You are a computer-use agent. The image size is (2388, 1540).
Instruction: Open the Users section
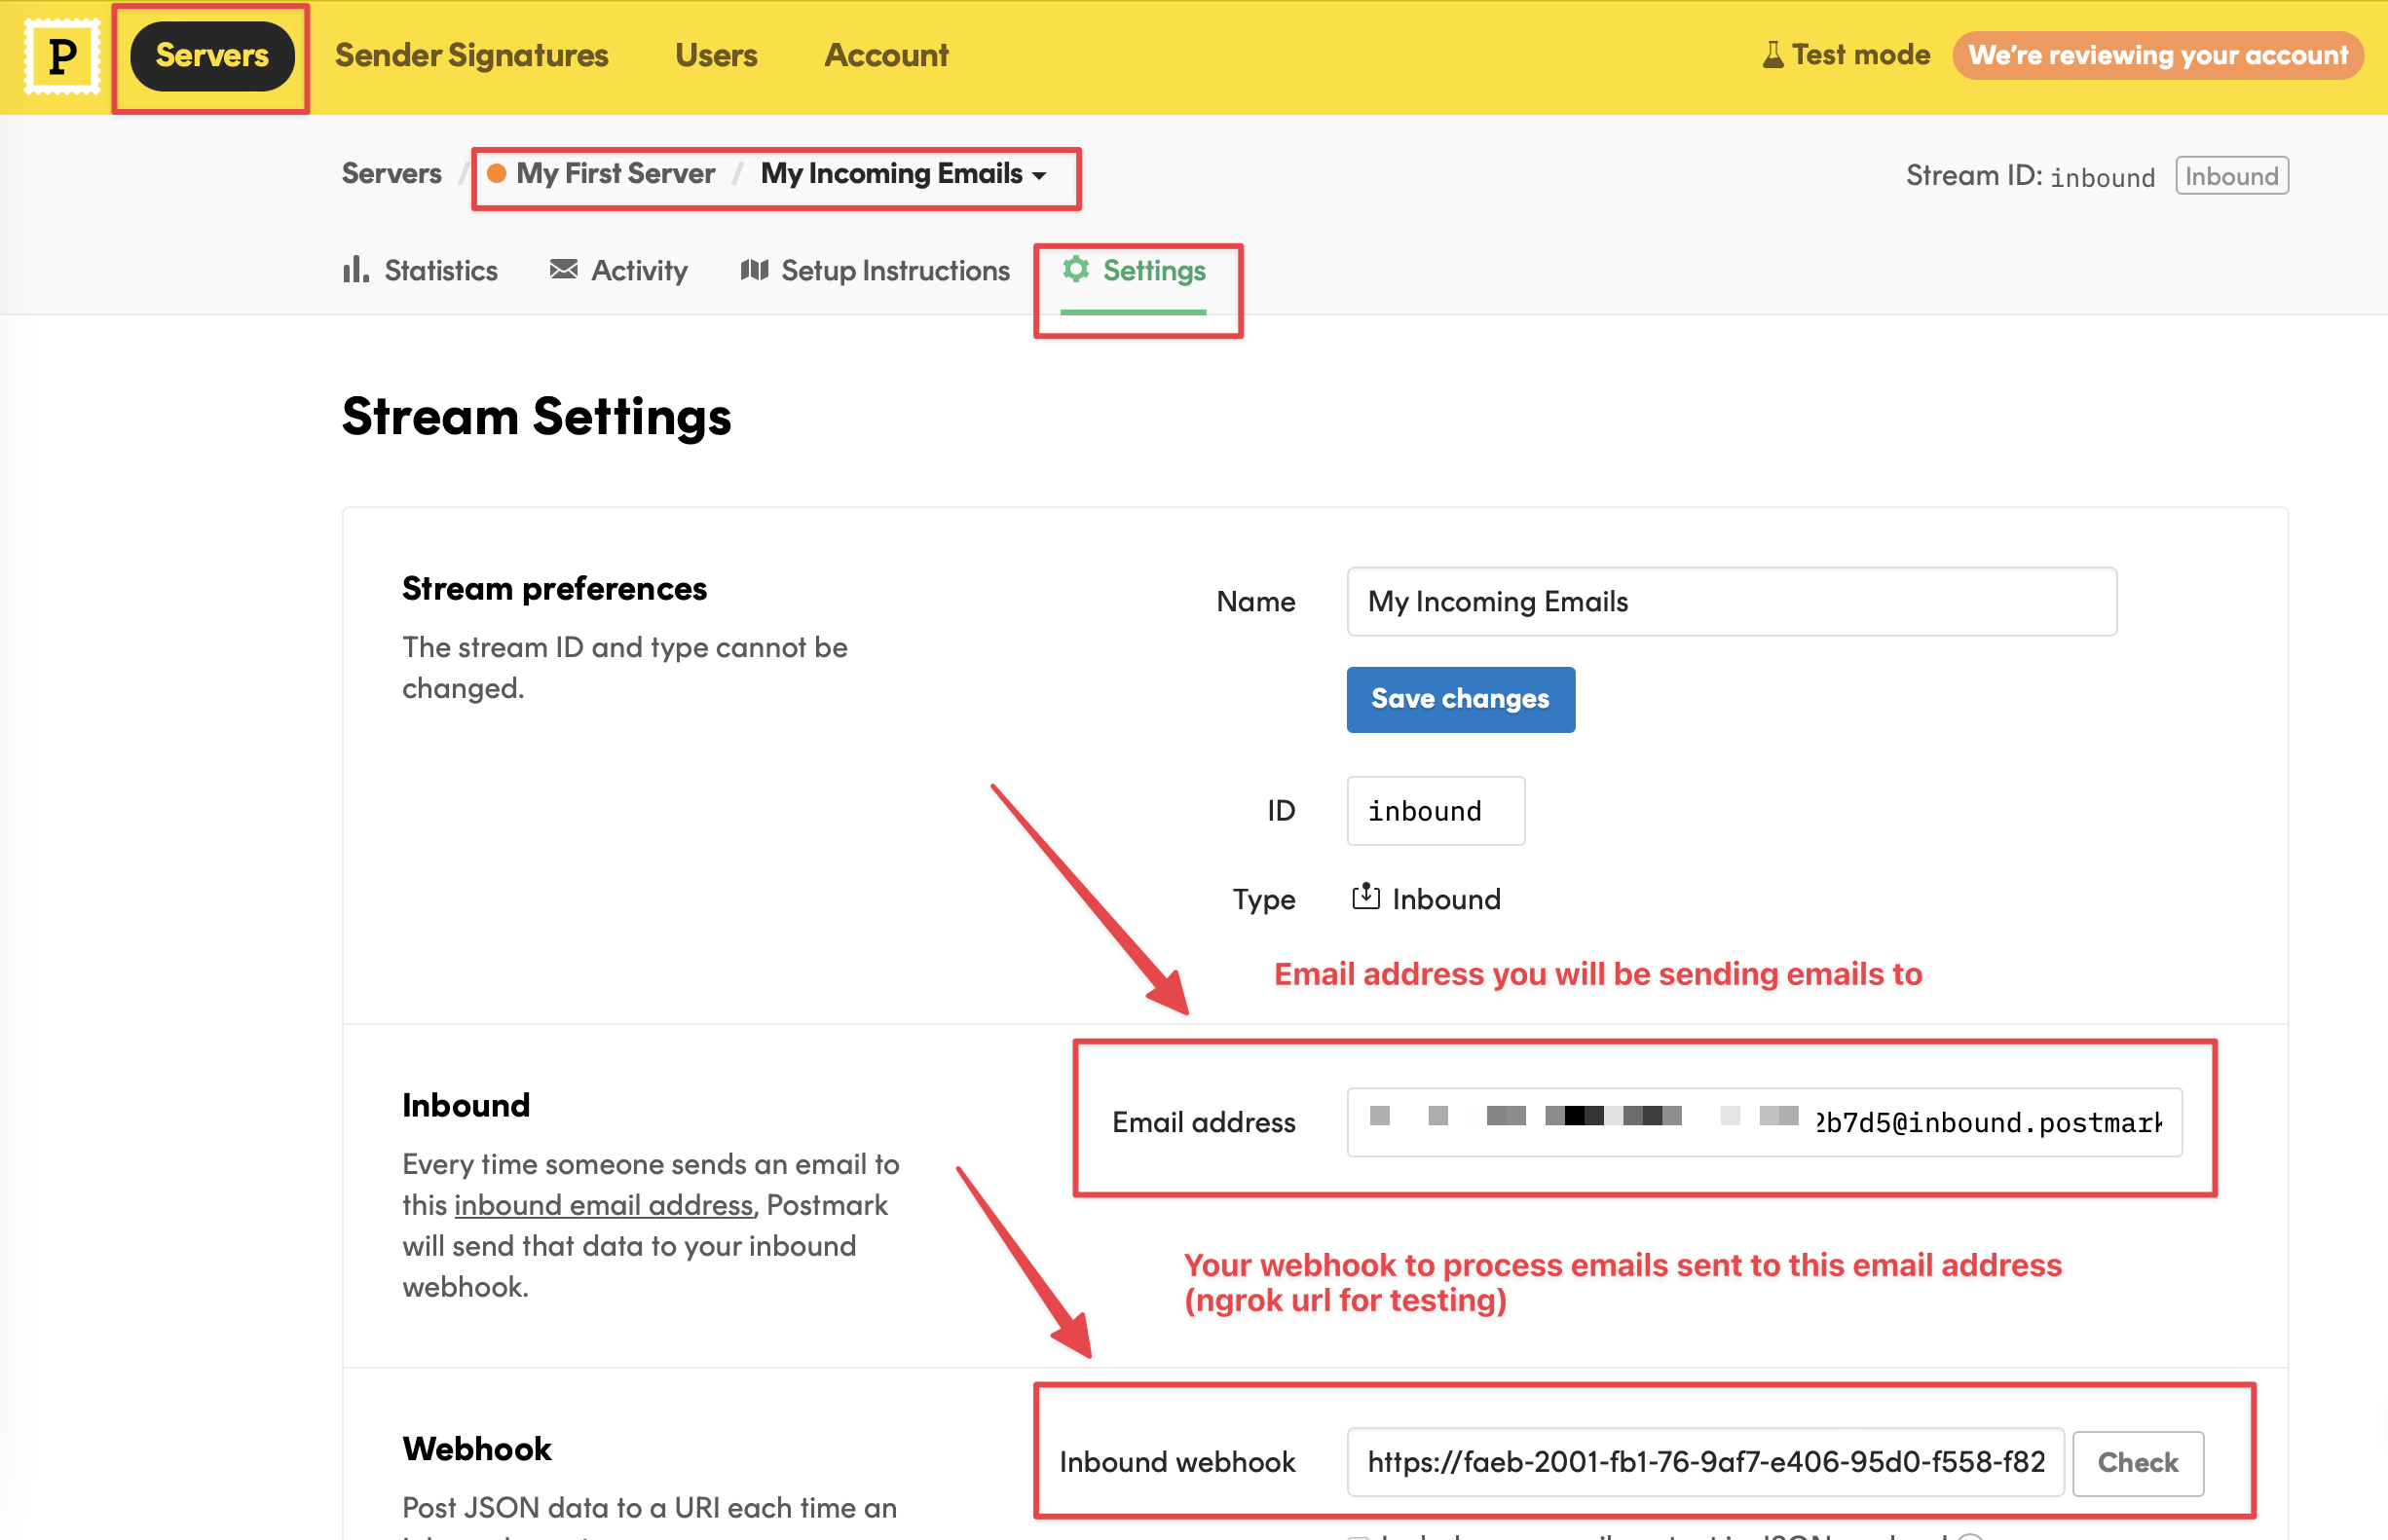coord(716,56)
